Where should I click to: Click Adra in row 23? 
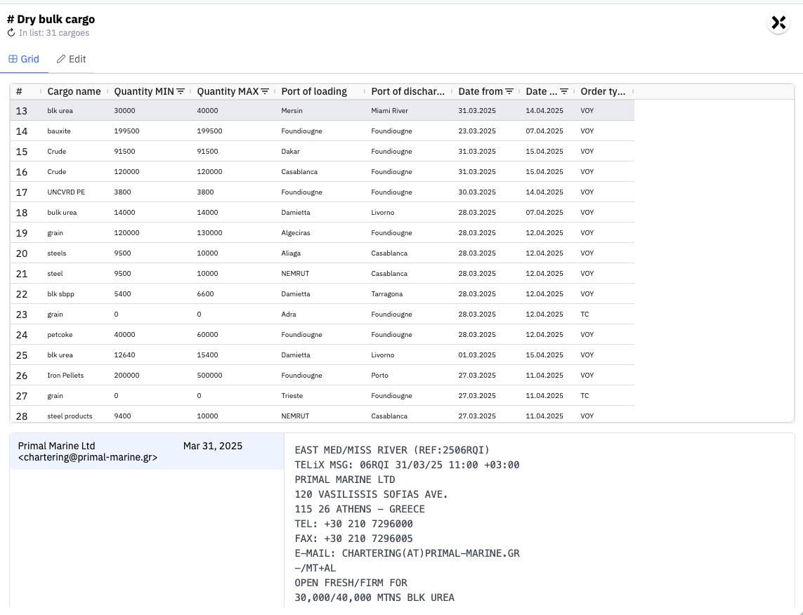click(288, 314)
